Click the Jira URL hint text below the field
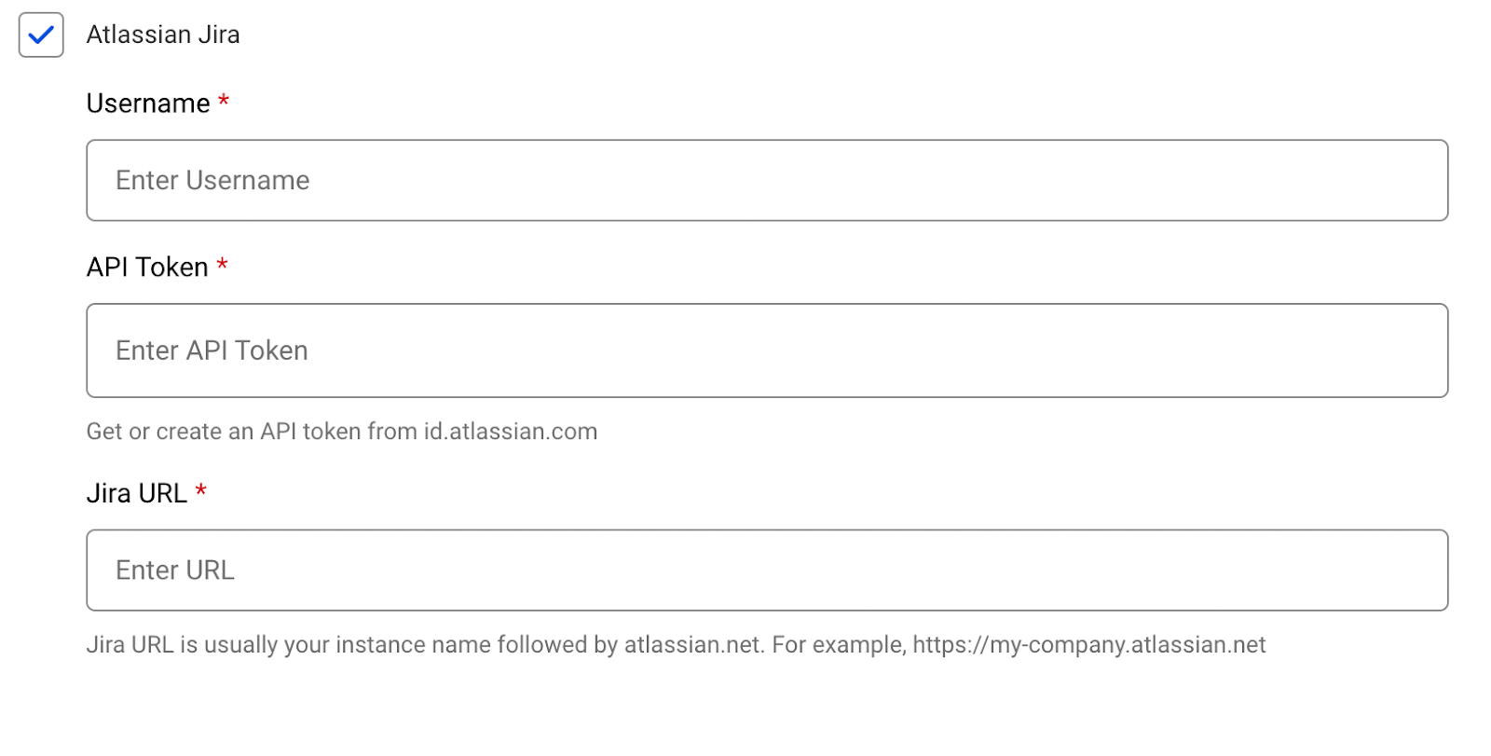 [x=676, y=643]
